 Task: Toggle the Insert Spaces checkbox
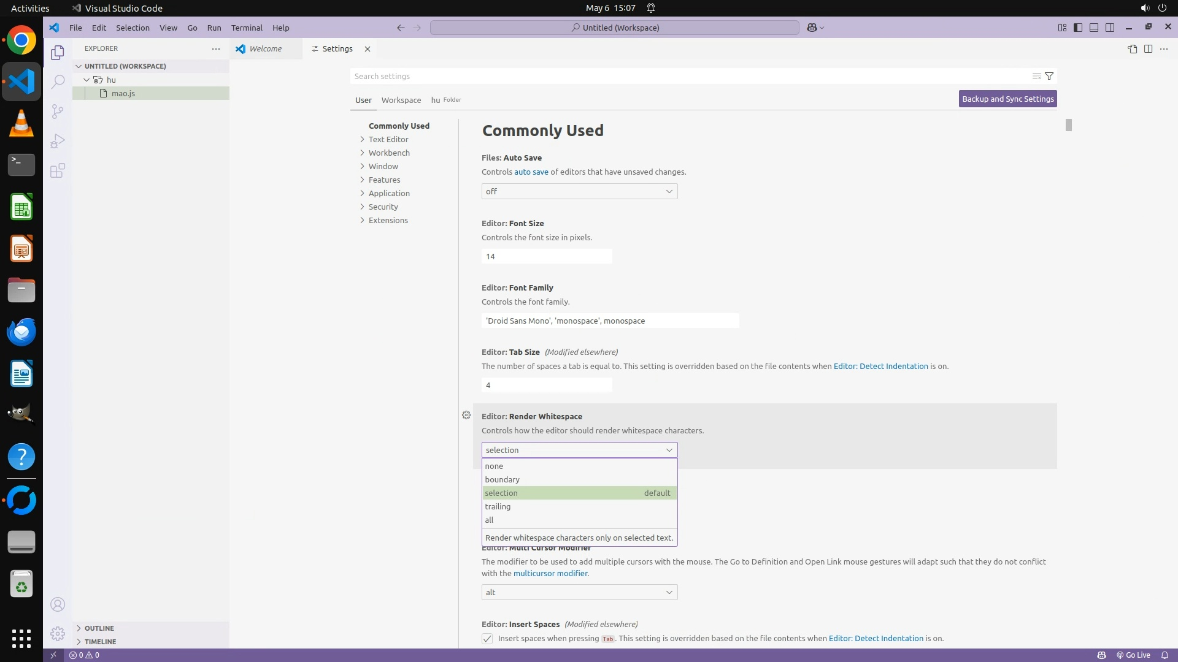coord(487,639)
